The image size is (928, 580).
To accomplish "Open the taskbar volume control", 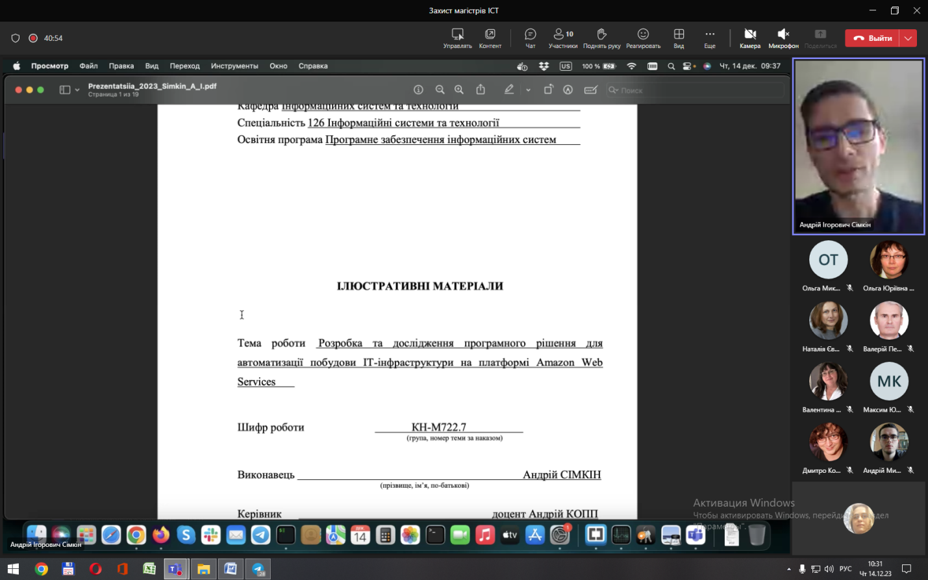I will pos(829,569).
